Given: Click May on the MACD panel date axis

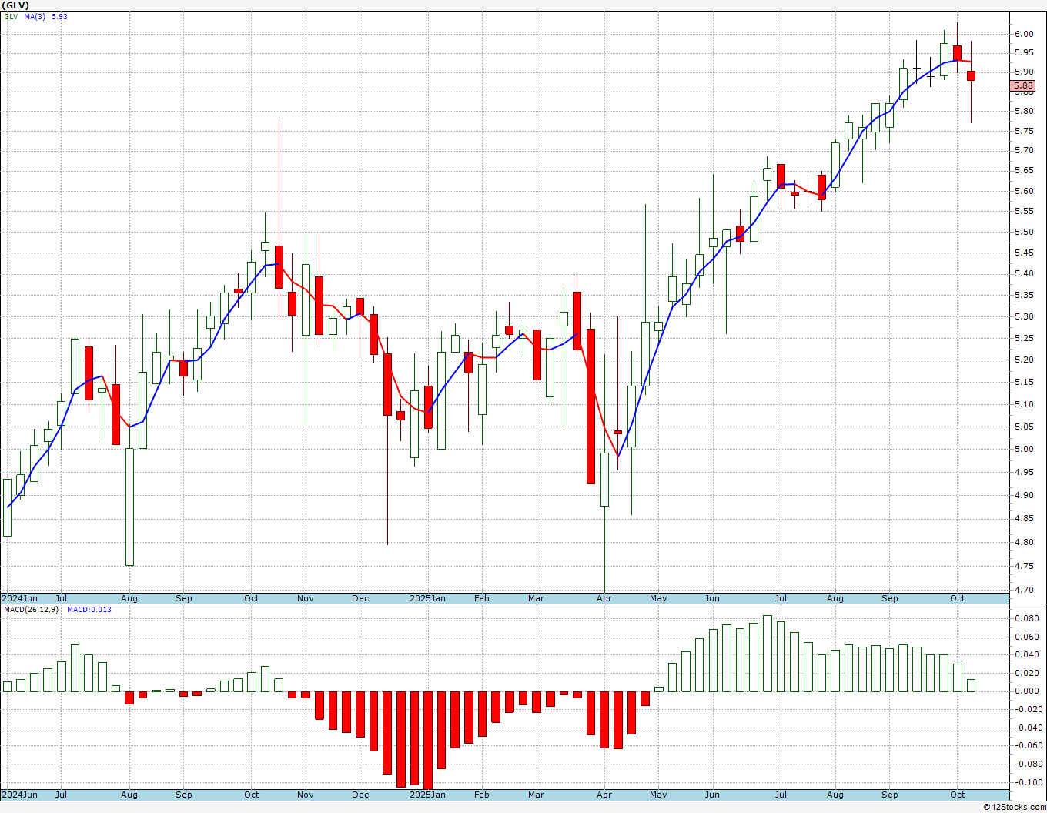Looking at the screenshot, I should tap(658, 795).
